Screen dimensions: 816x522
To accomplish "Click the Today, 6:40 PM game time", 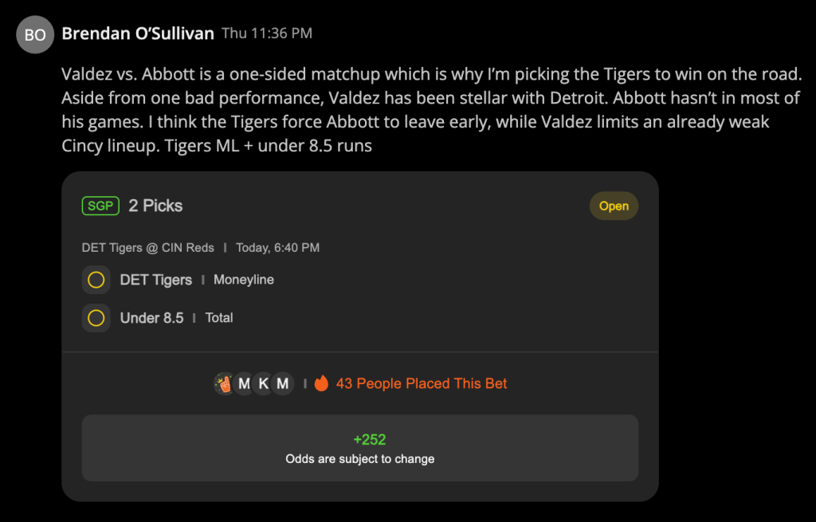I will [x=278, y=248].
